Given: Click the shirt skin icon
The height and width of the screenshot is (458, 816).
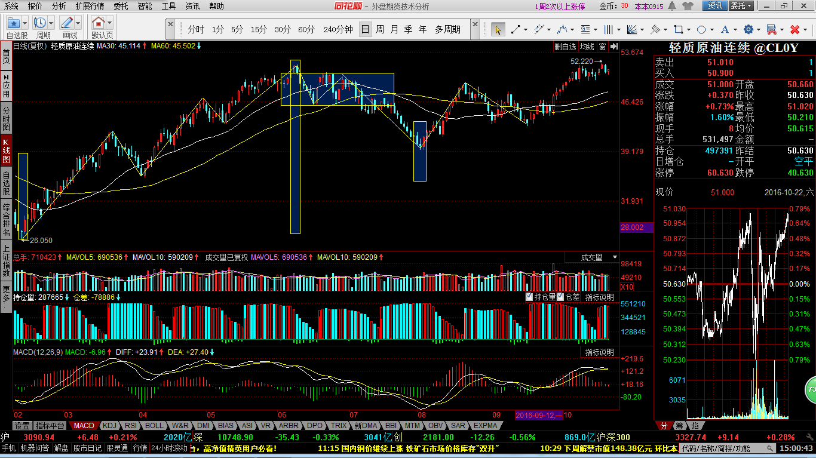Looking at the screenshot, I should [688, 6].
